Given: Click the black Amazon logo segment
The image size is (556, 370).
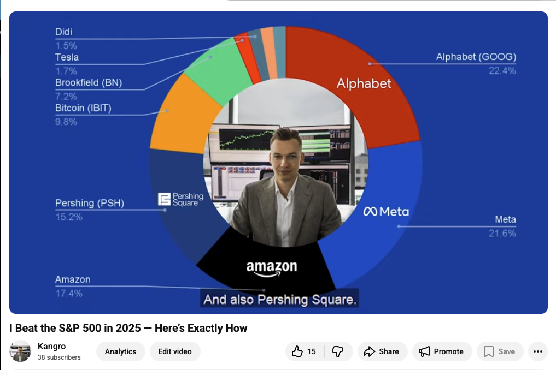Looking at the screenshot, I should click(271, 267).
